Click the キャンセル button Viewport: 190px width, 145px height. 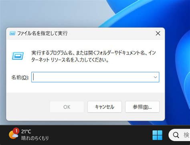[105, 107]
